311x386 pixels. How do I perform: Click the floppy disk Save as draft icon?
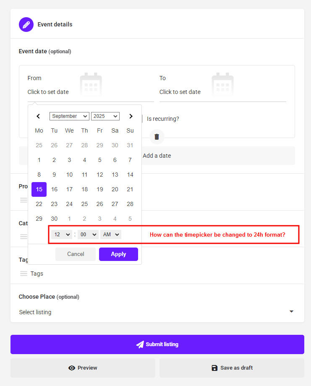click(x=214, y=368)
